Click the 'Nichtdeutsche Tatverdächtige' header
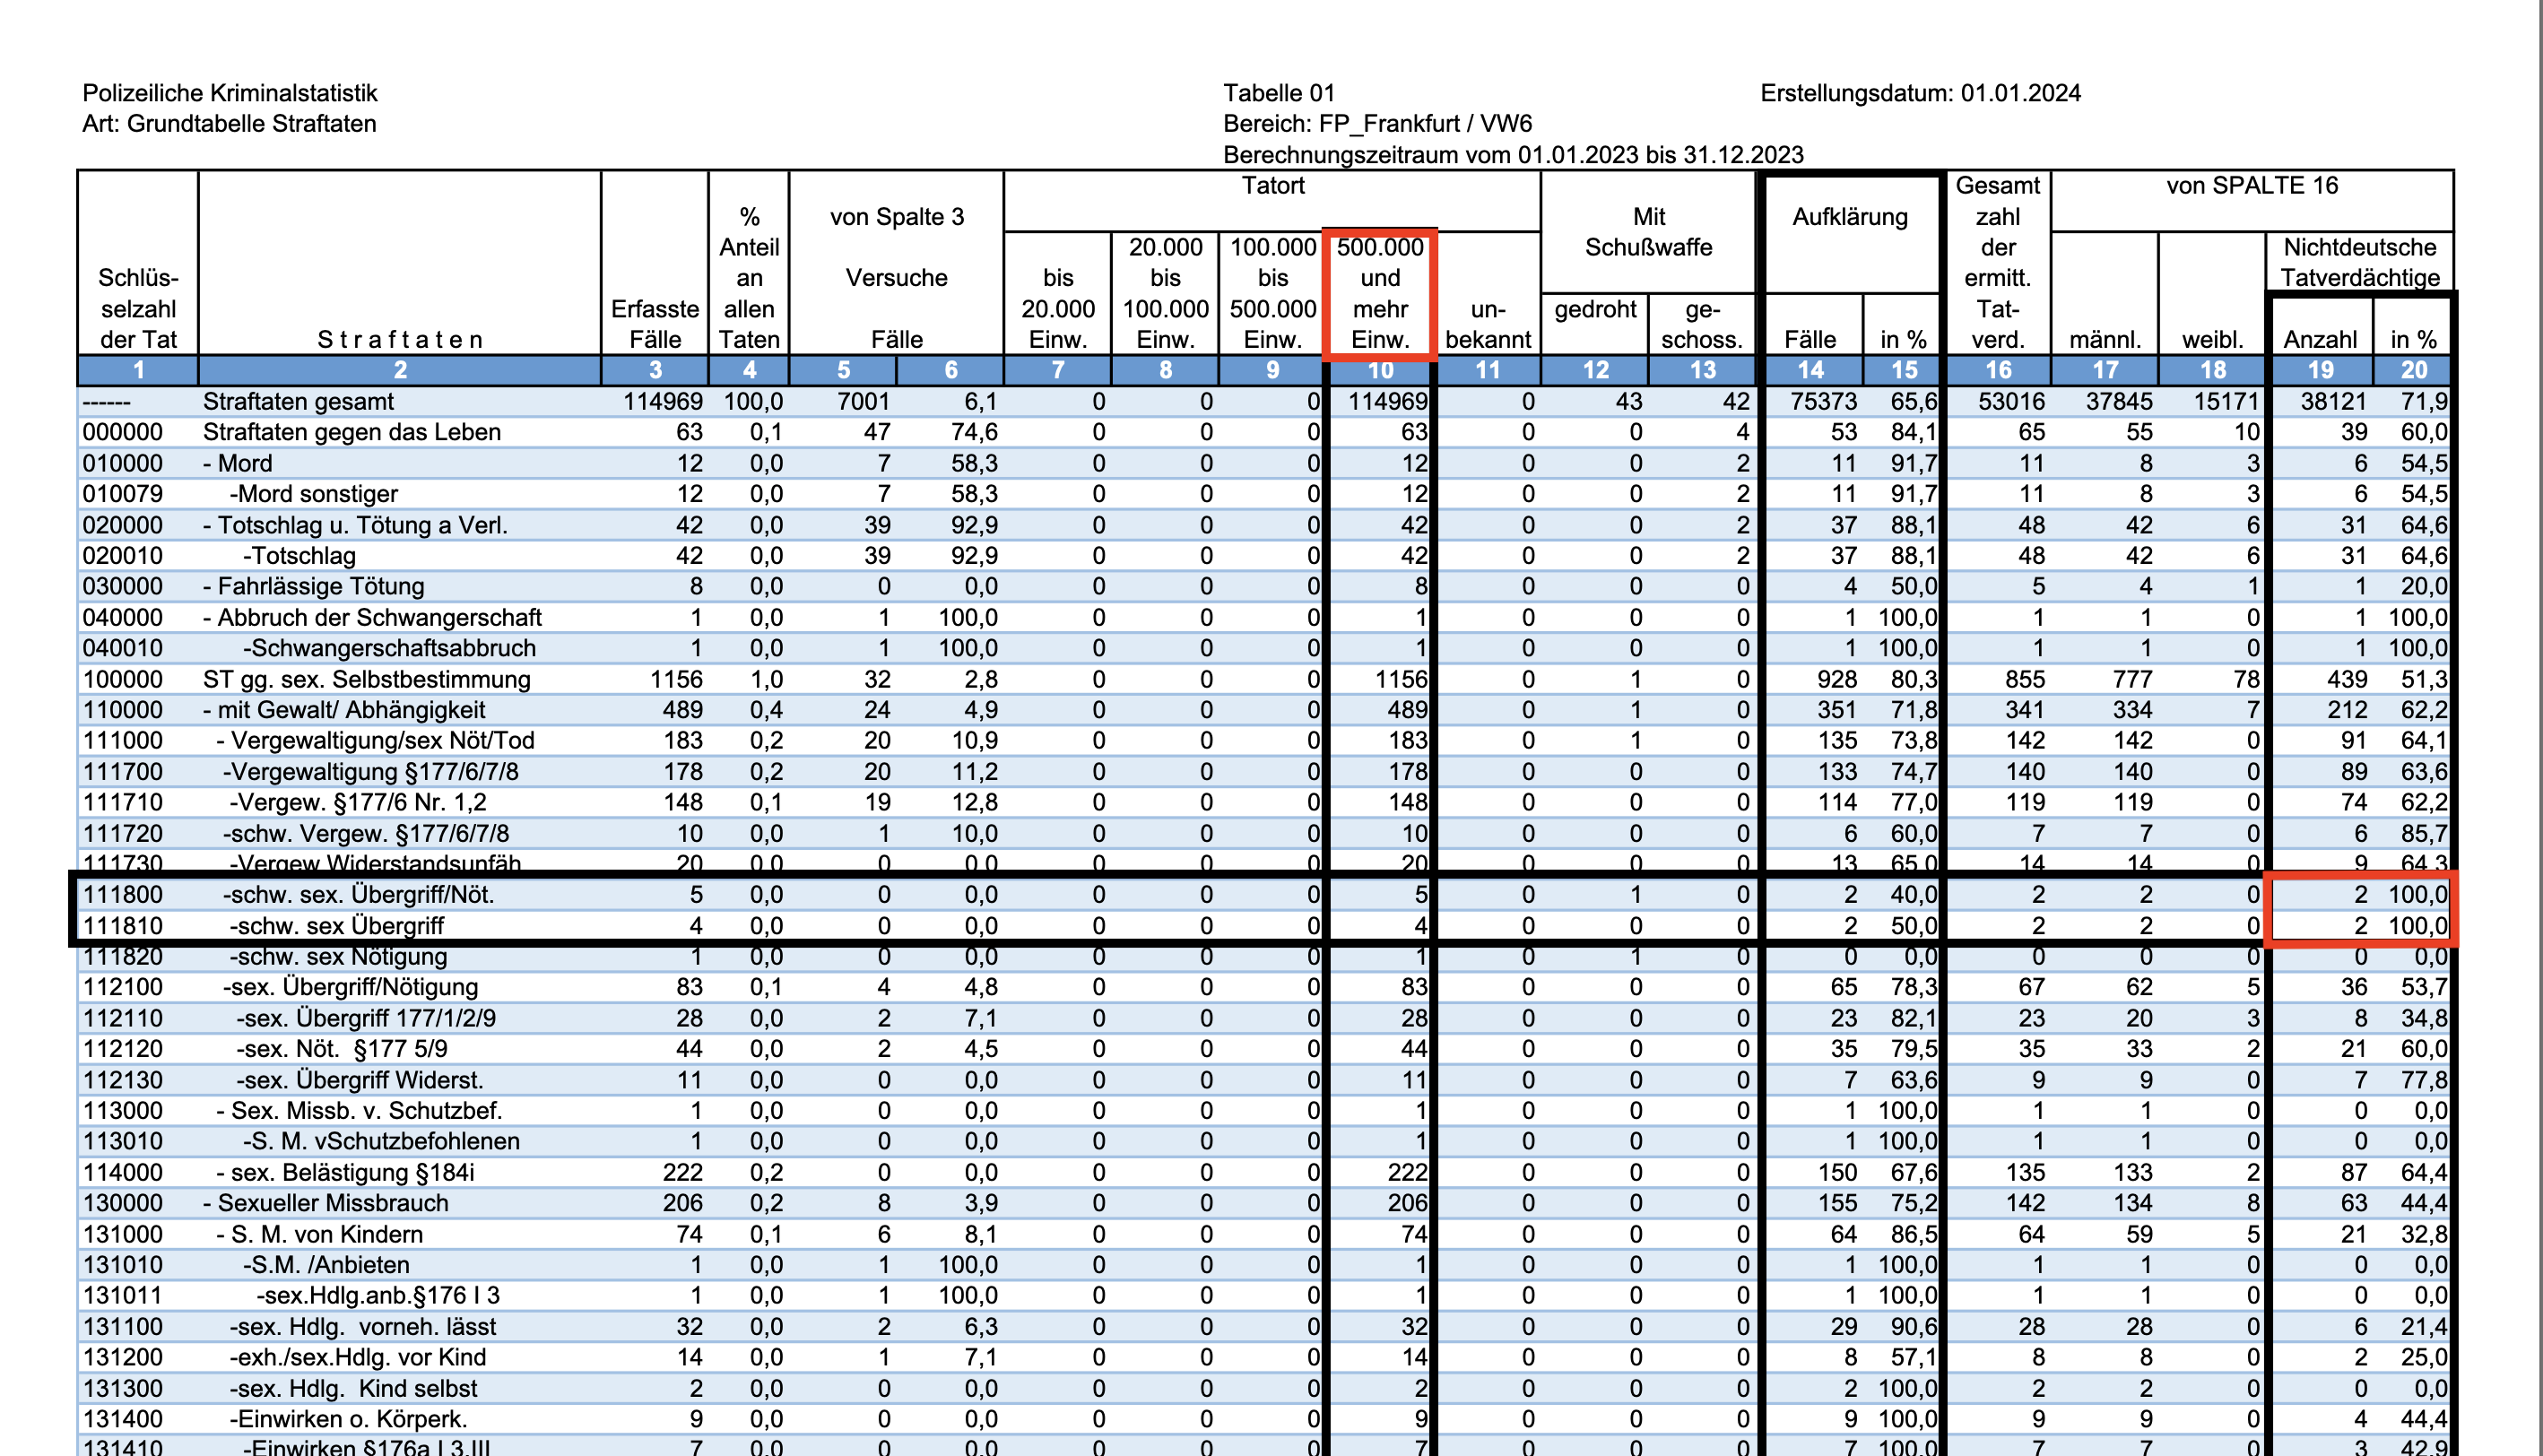Image resolution: width=2543 pixels, height=1456 pixels. [x=2360, y=262]
